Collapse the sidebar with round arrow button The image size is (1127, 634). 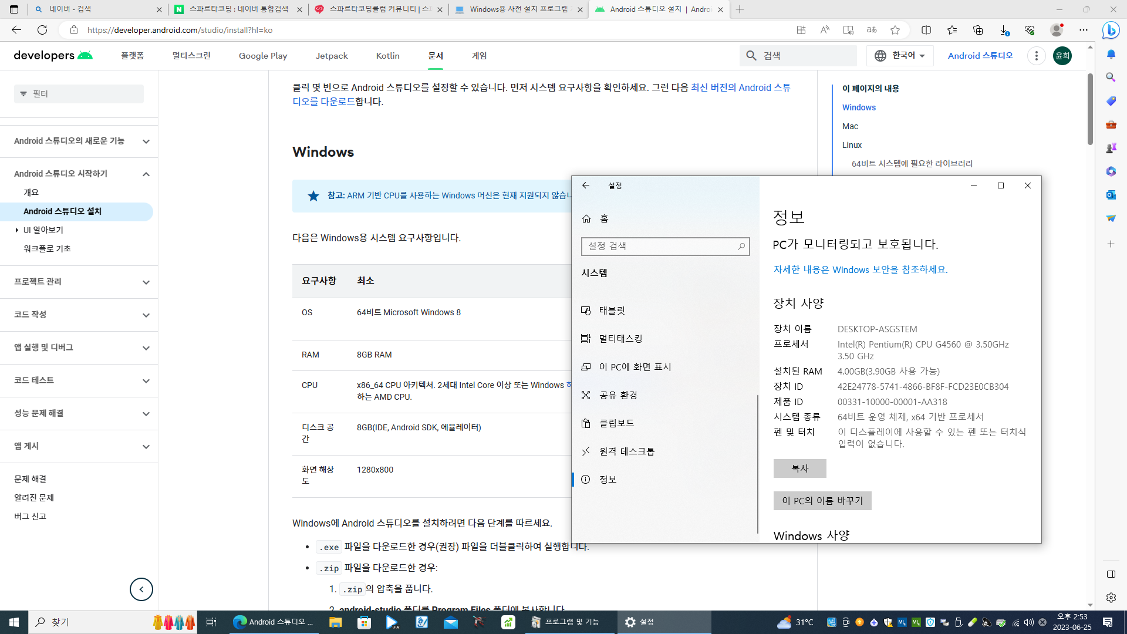[x=141, y=589]
